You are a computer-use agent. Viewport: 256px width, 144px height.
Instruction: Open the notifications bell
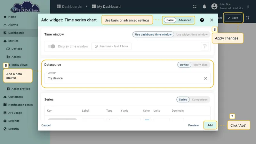click(204, 6)
